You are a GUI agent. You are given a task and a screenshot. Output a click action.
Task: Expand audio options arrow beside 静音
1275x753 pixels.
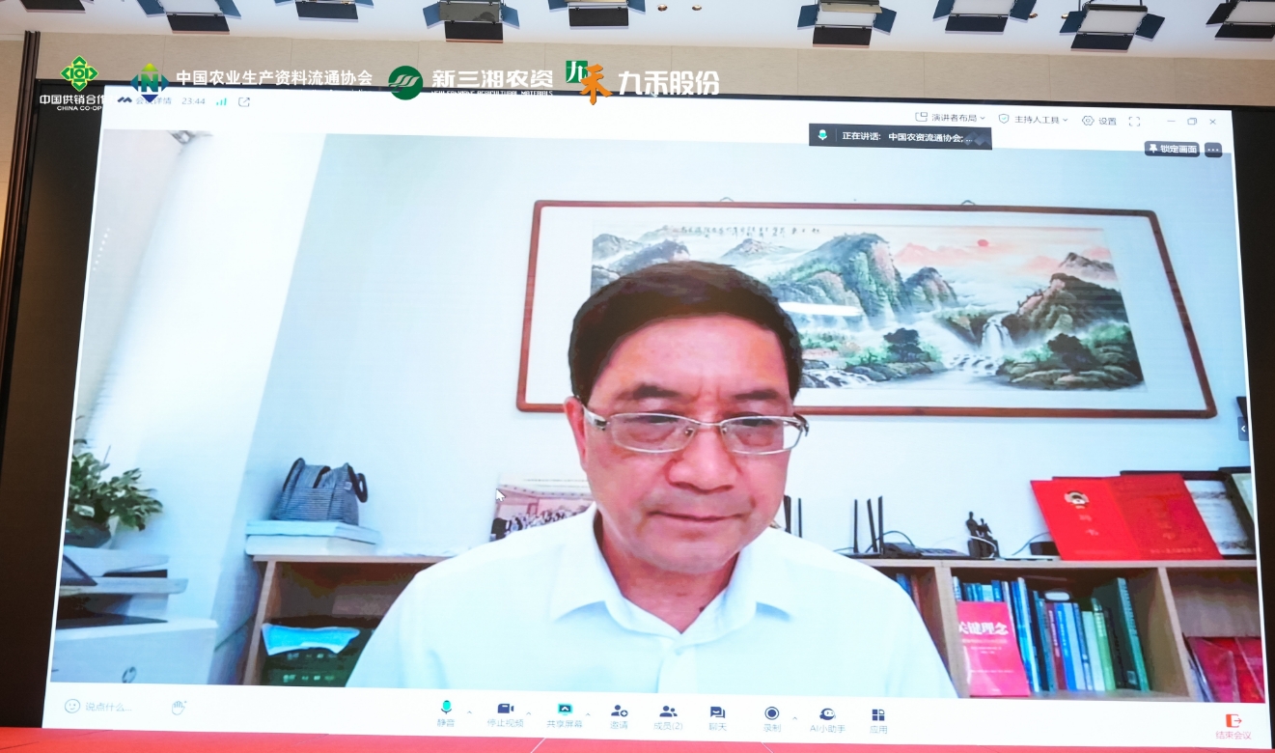[470, 713]
